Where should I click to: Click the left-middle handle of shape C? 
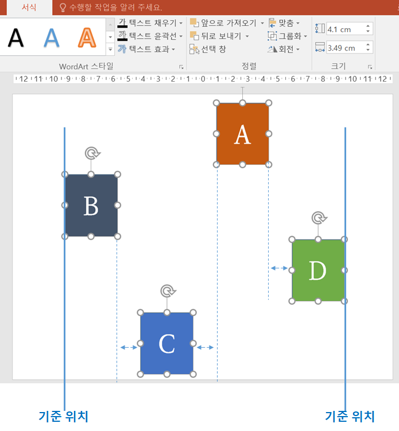[140, 343]
